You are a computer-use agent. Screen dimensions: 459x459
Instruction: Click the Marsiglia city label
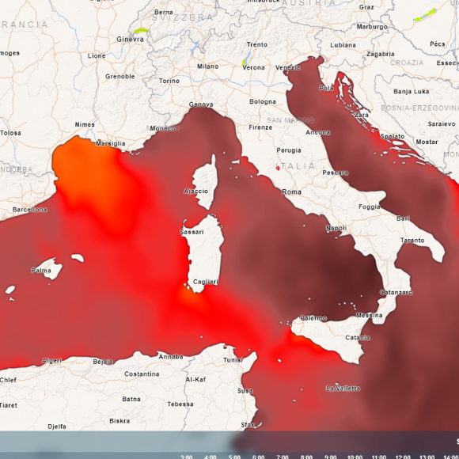point(111,143)
